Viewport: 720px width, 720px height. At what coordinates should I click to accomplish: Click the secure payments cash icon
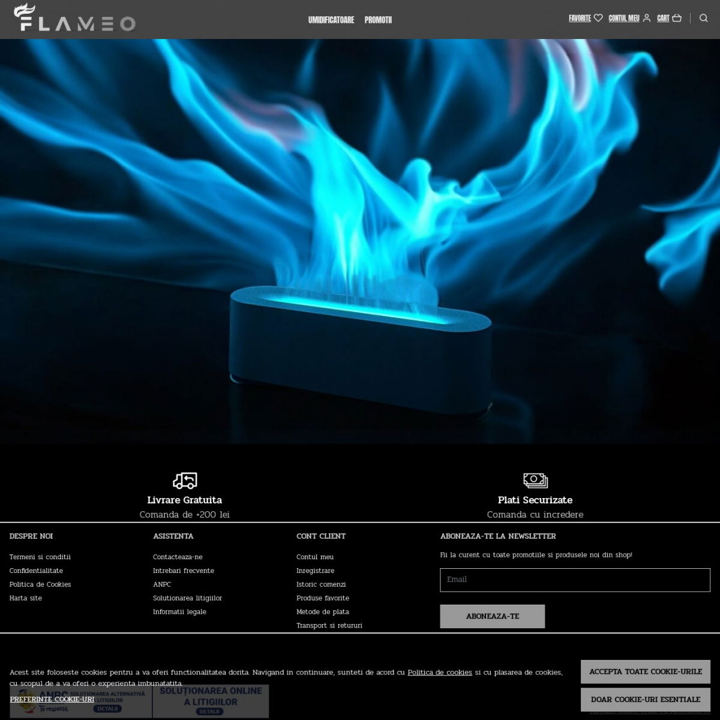[x=535, y=481]
